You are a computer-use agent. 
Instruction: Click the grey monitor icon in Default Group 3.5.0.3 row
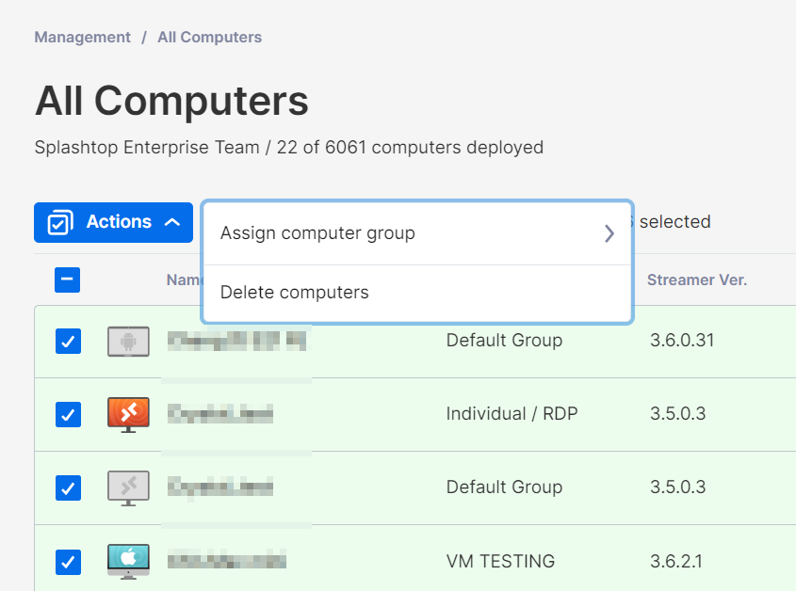point(128,488)
